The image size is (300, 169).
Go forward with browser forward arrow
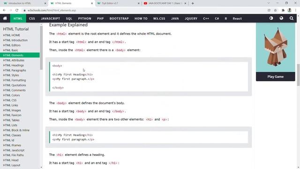pos(10,10)
